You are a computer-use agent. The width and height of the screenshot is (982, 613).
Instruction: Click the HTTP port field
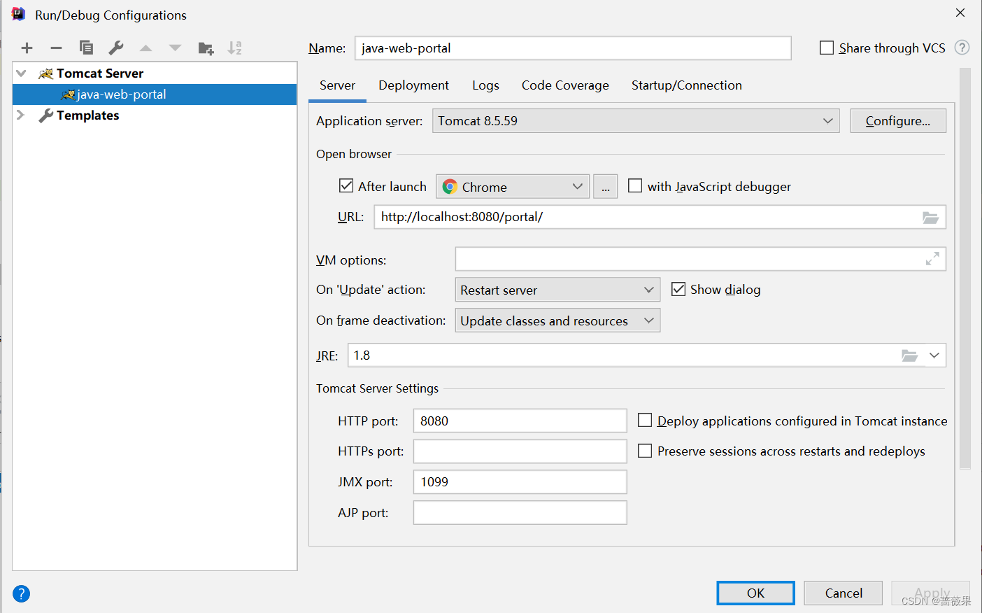tap(520, 421)
